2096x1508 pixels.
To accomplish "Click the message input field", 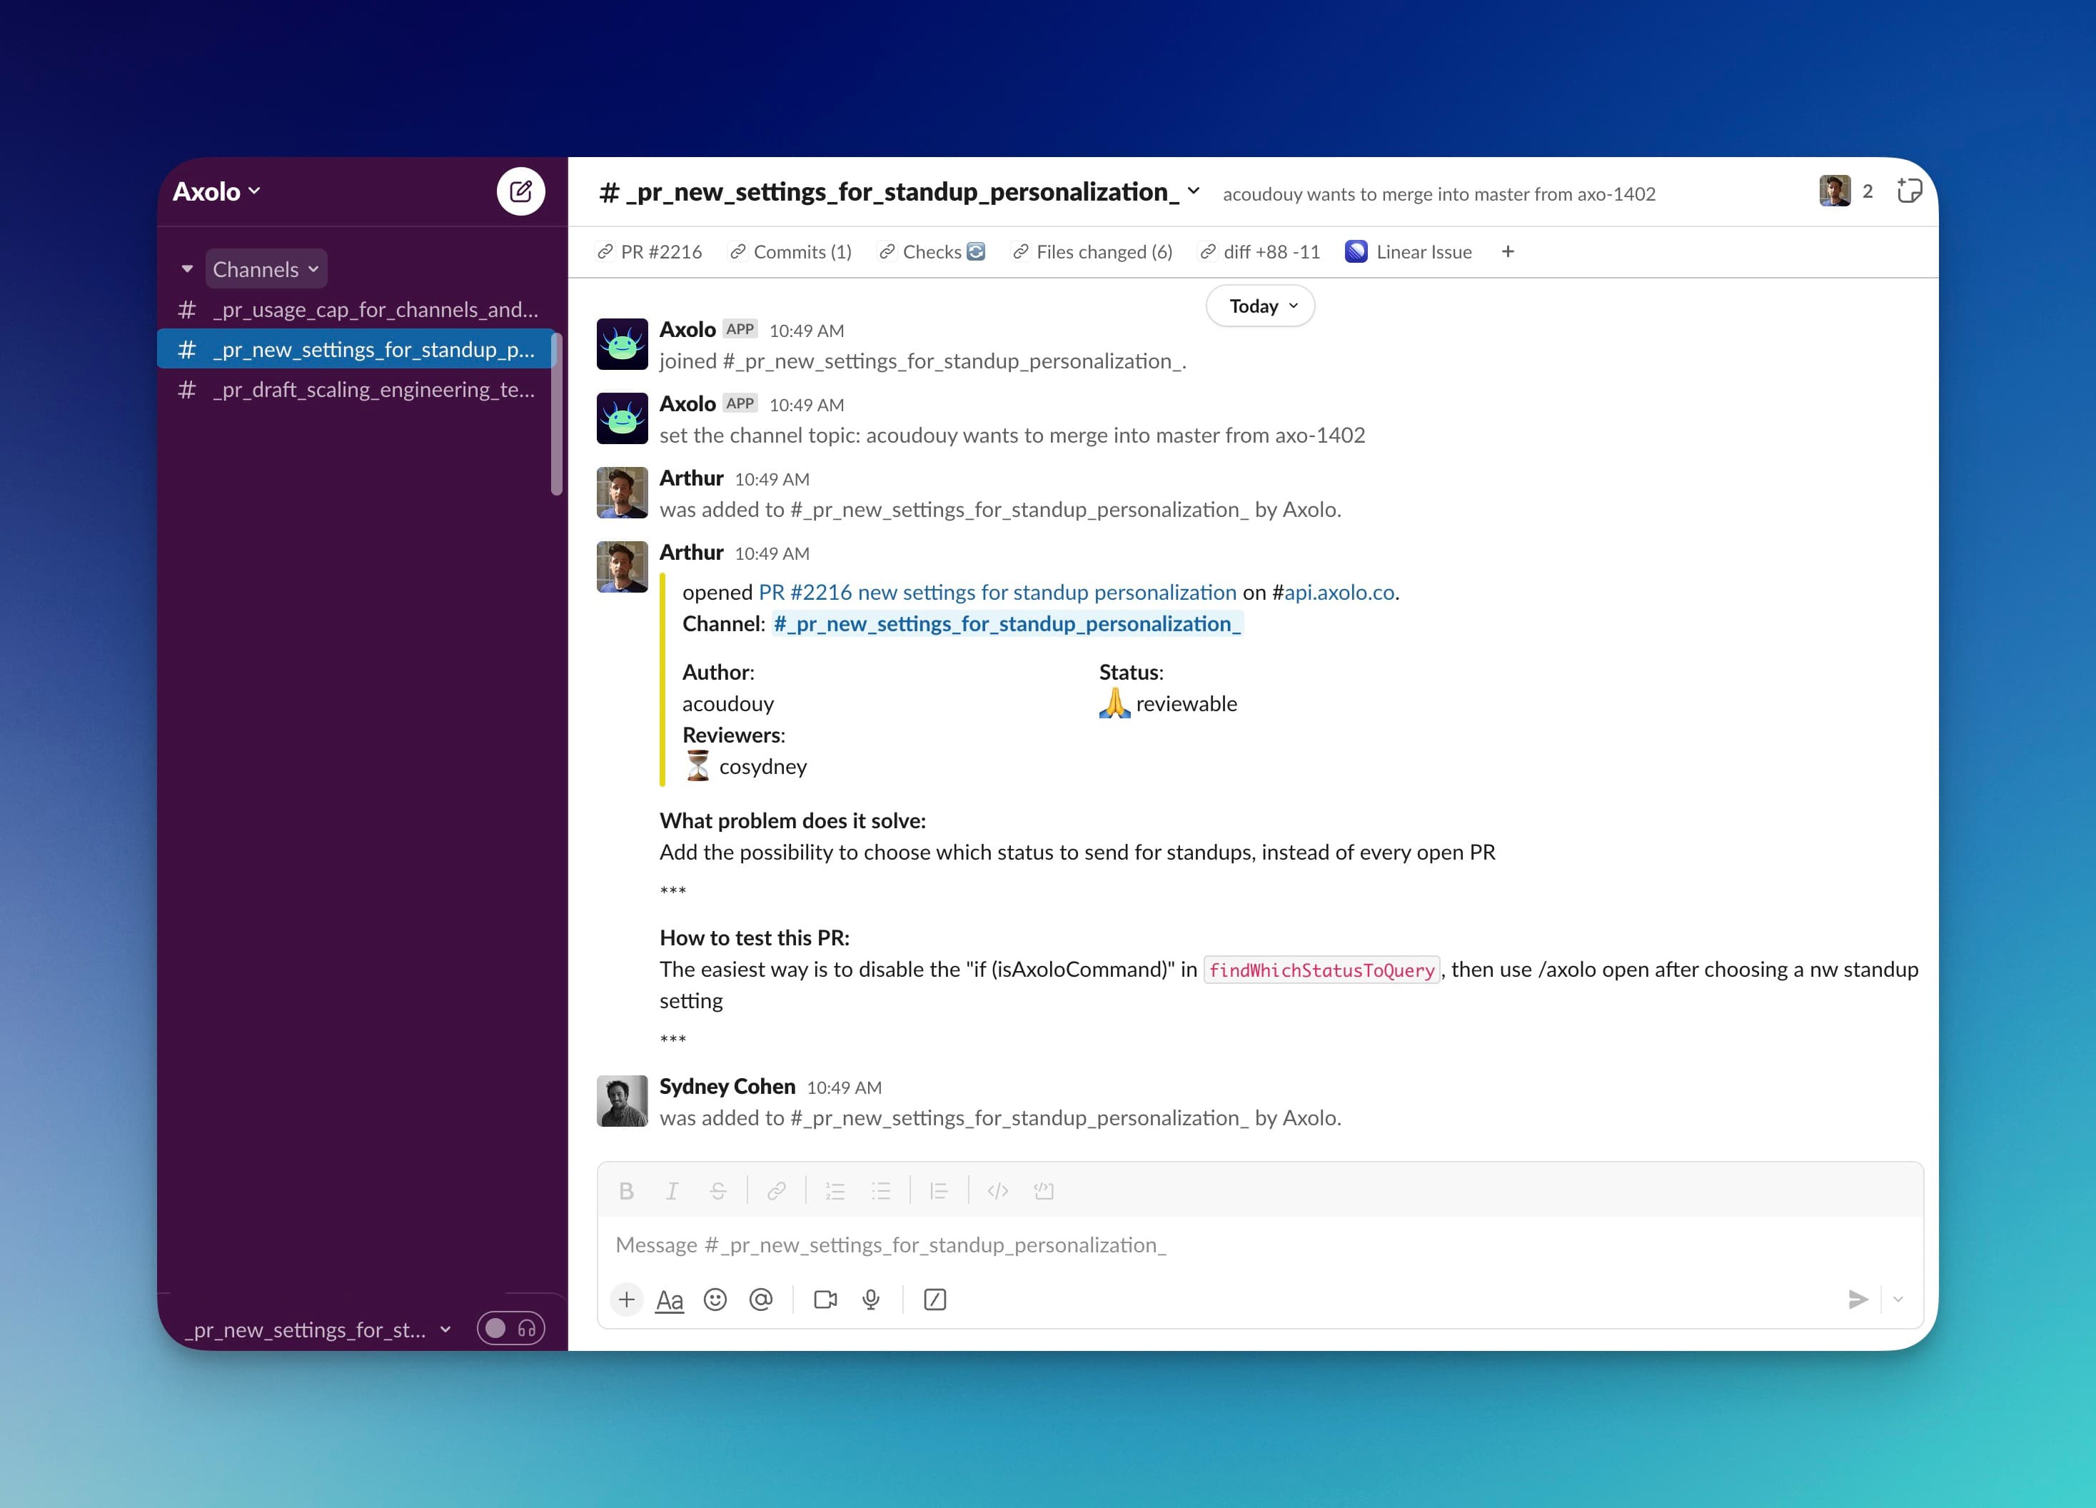I will pyautogui.click(x=1261, y=1245).
